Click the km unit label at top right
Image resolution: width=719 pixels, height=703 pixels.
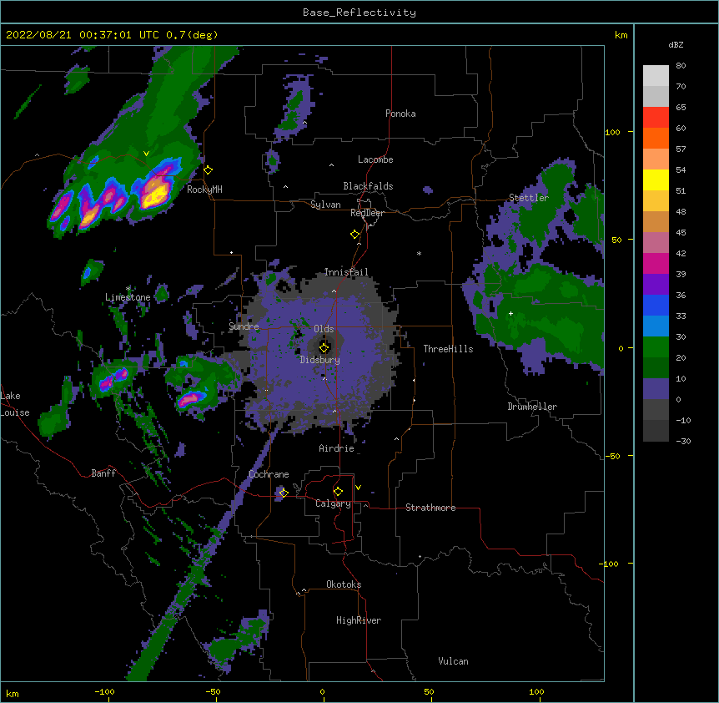coord(621,35)
